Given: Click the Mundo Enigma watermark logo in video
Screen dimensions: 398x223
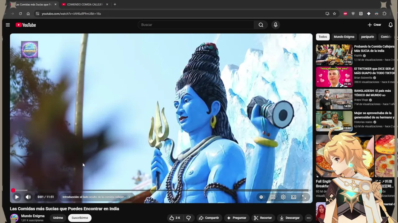Looking at the screenshot, I should (x=30, y=50).
